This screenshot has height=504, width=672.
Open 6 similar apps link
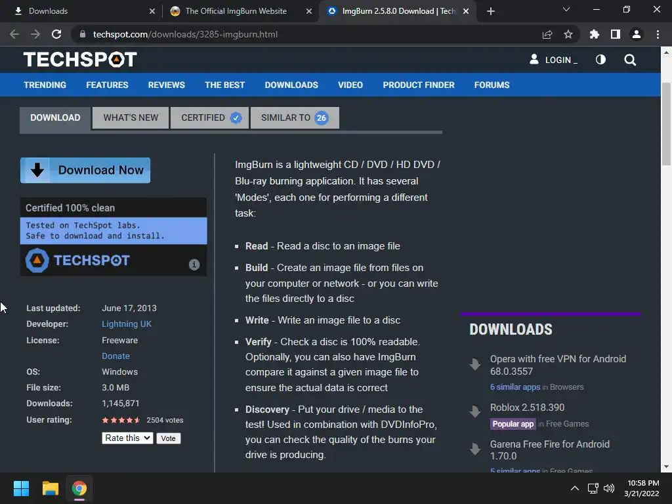tap(515, 387)
